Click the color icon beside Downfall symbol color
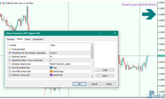This screenshot has width=165, height=99. tap(10, 71)
